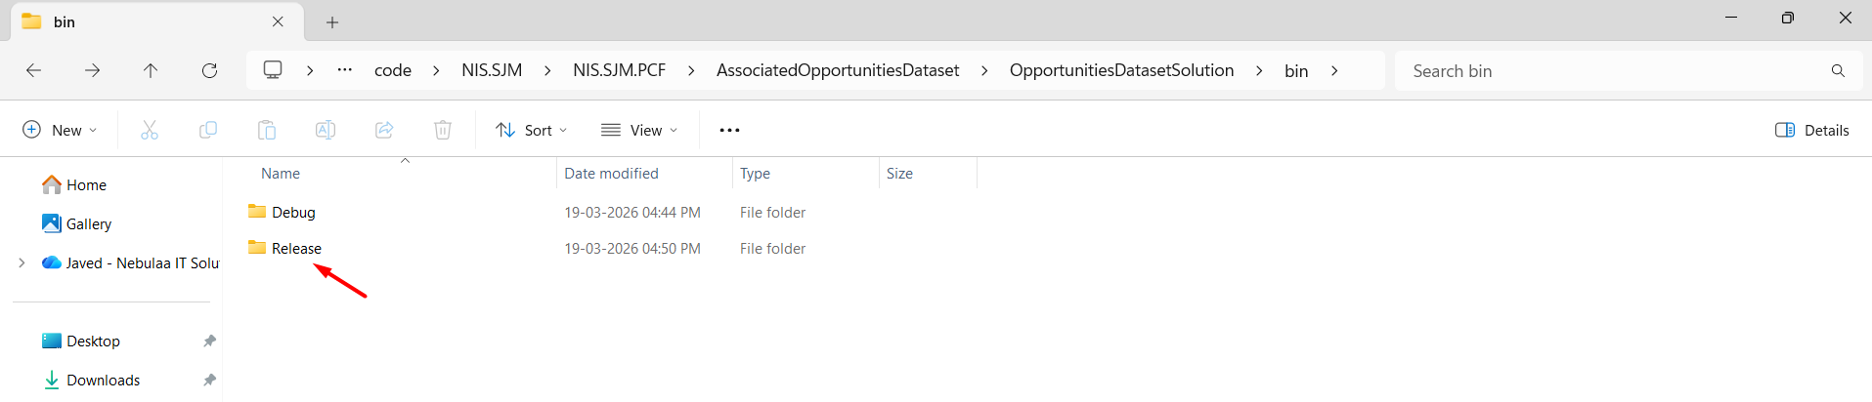This screenshot has height=402, width=1872.
Task: Open the View layout dropdown
Action: pyautogui.click(x=639, y=130)
